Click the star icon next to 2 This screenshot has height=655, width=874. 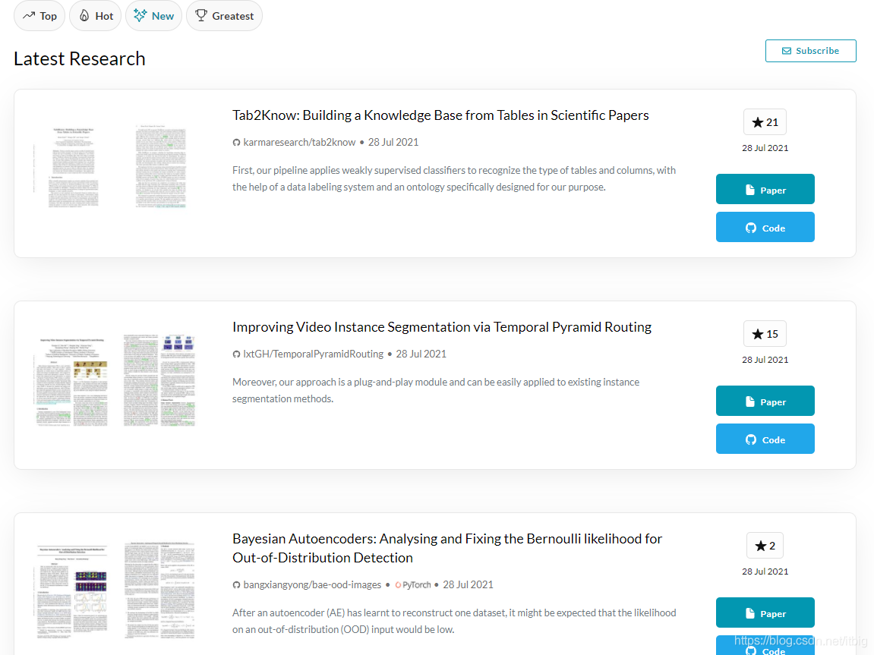tap(760, 546)
